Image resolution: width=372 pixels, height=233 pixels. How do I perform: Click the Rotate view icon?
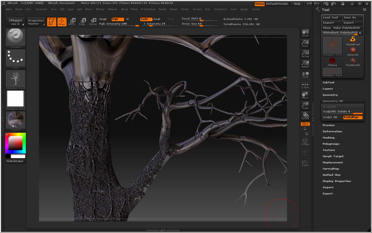pyautogui.click(x=305, y=116)
